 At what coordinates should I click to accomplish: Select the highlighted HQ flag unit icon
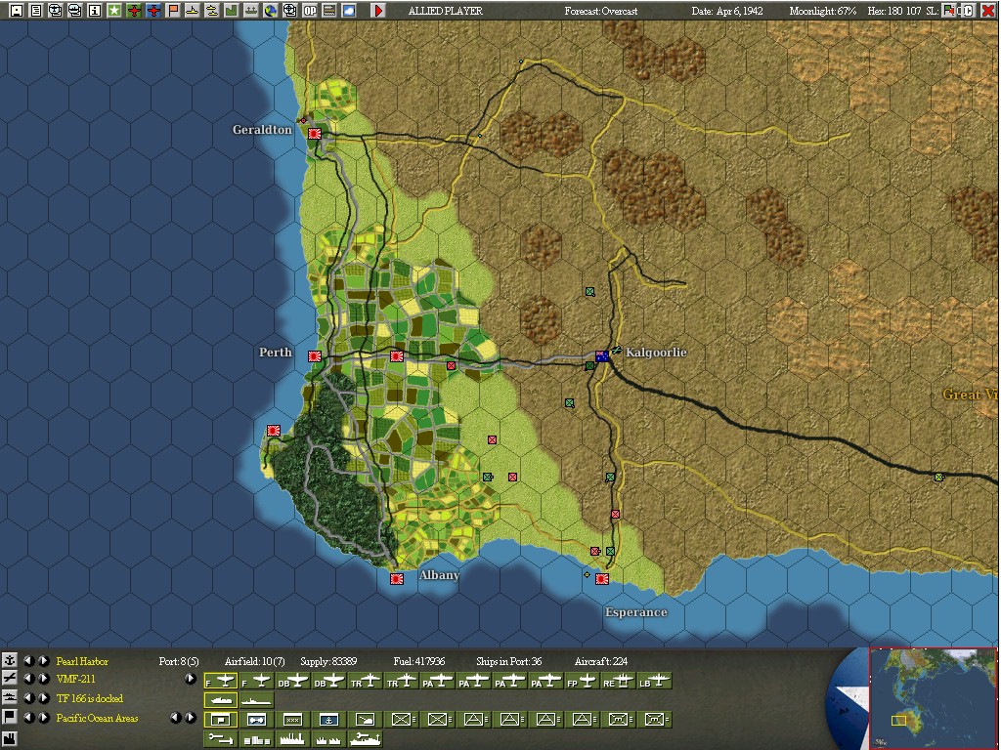pyautogui.click(x=221, y=720)
